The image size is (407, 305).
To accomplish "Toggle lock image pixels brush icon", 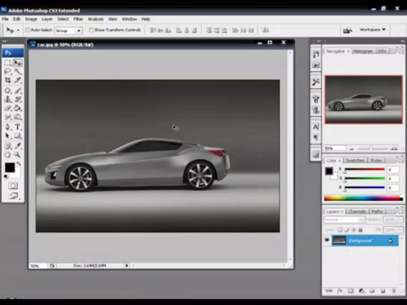I will (347, 230).
